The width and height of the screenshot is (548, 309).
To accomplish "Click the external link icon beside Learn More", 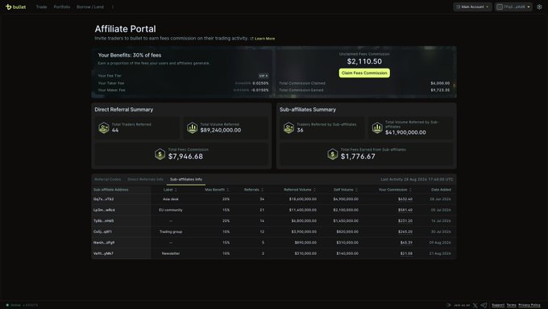I will pyautogui.click(x=251, y=39).
